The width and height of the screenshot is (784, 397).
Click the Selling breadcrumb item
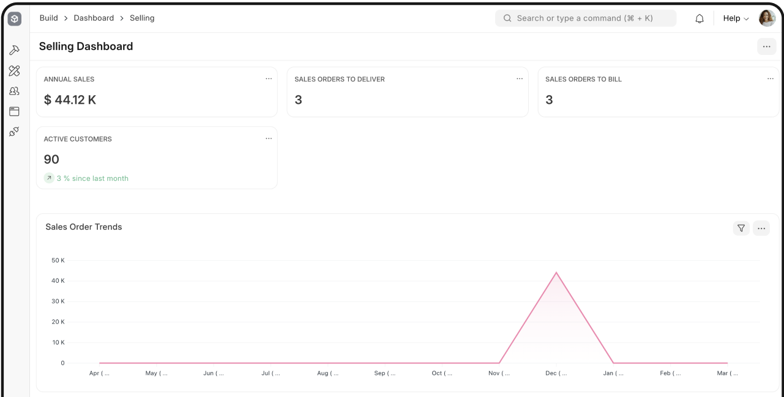[142, 18]
